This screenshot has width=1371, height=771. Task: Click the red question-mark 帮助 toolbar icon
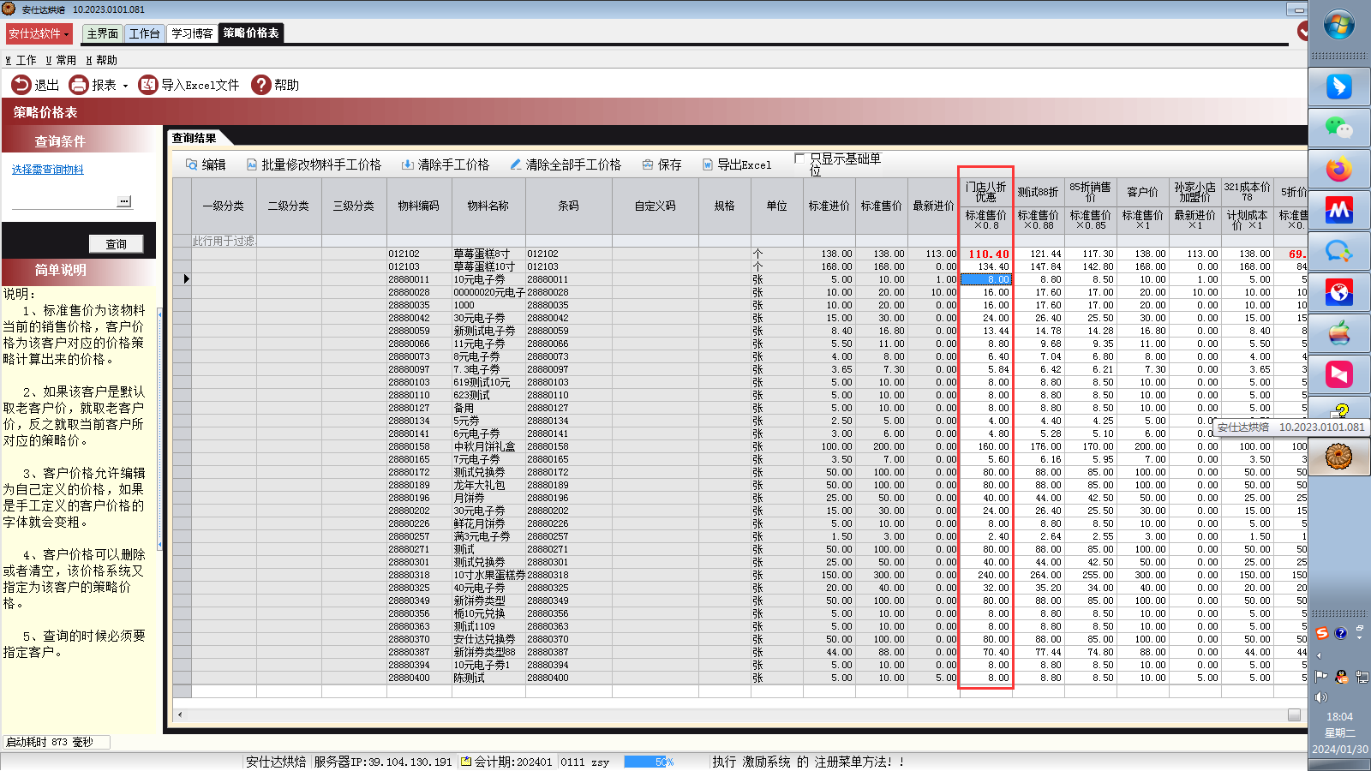261,85
